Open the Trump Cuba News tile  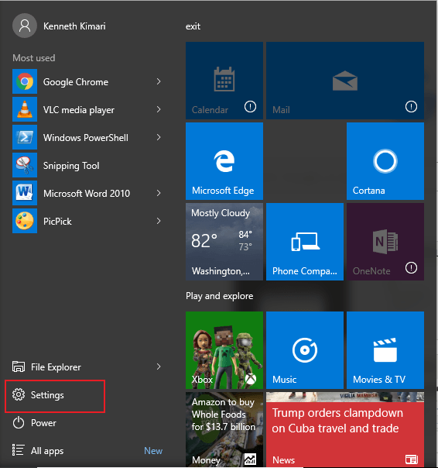pyautogui.click(x=345, y=429)
